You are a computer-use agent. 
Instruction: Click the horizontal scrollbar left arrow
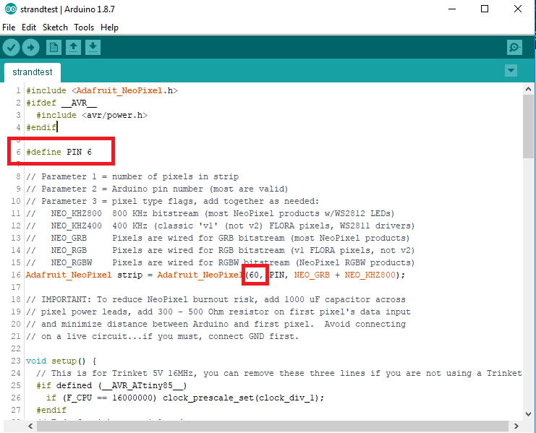click(30, 426)
